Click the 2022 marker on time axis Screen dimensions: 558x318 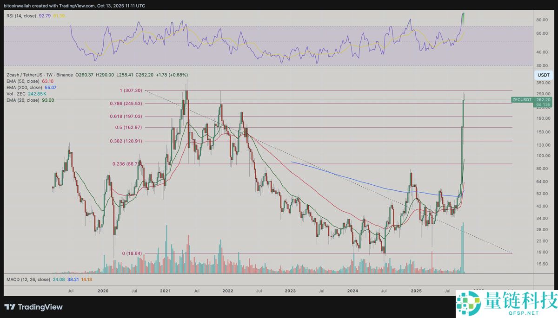tap(227, 291)
